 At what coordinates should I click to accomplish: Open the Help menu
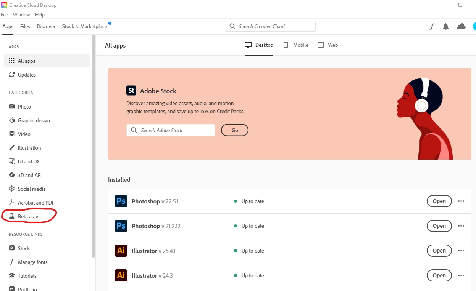pos(40,15)
